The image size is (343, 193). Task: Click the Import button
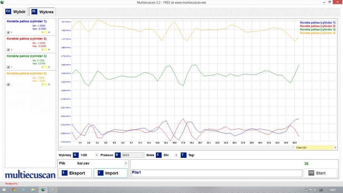click(x=111, y=173)
